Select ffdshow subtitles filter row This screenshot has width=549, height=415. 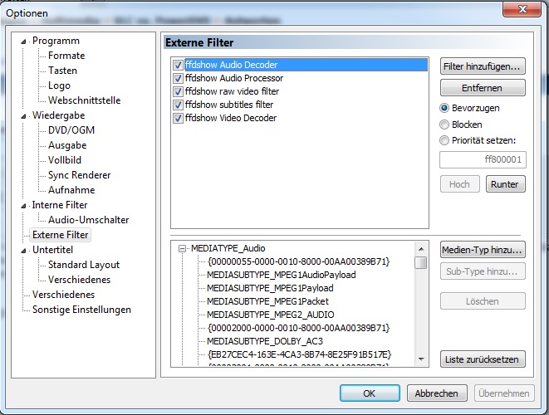(229, 105)
